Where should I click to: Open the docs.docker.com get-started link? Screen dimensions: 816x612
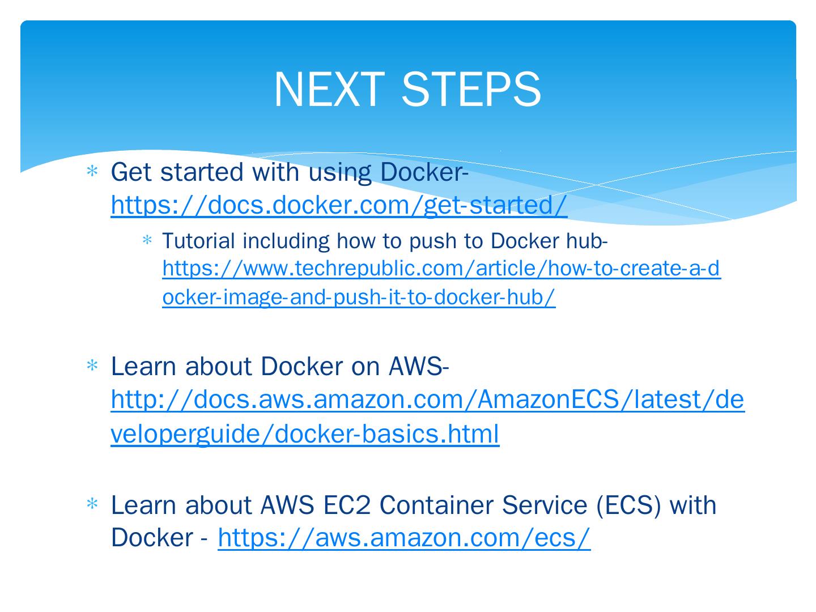339,205
